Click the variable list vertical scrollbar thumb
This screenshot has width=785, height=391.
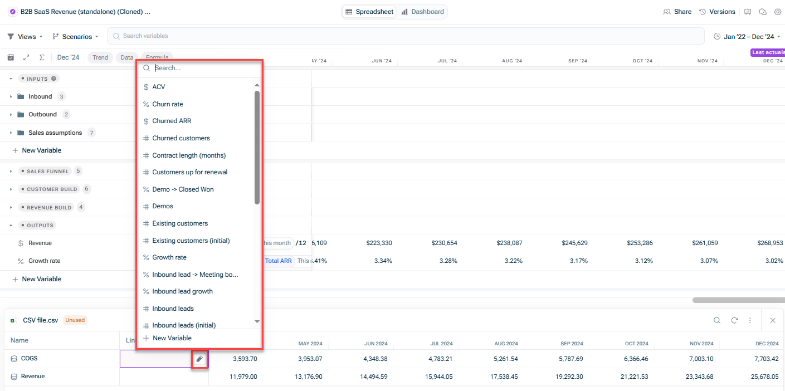257,148
